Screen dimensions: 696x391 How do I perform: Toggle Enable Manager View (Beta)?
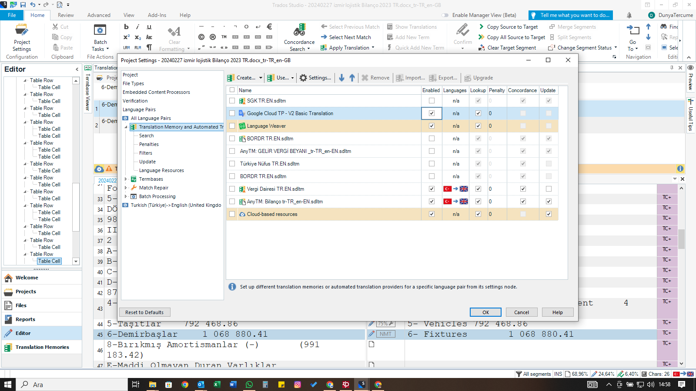[445, 15]
